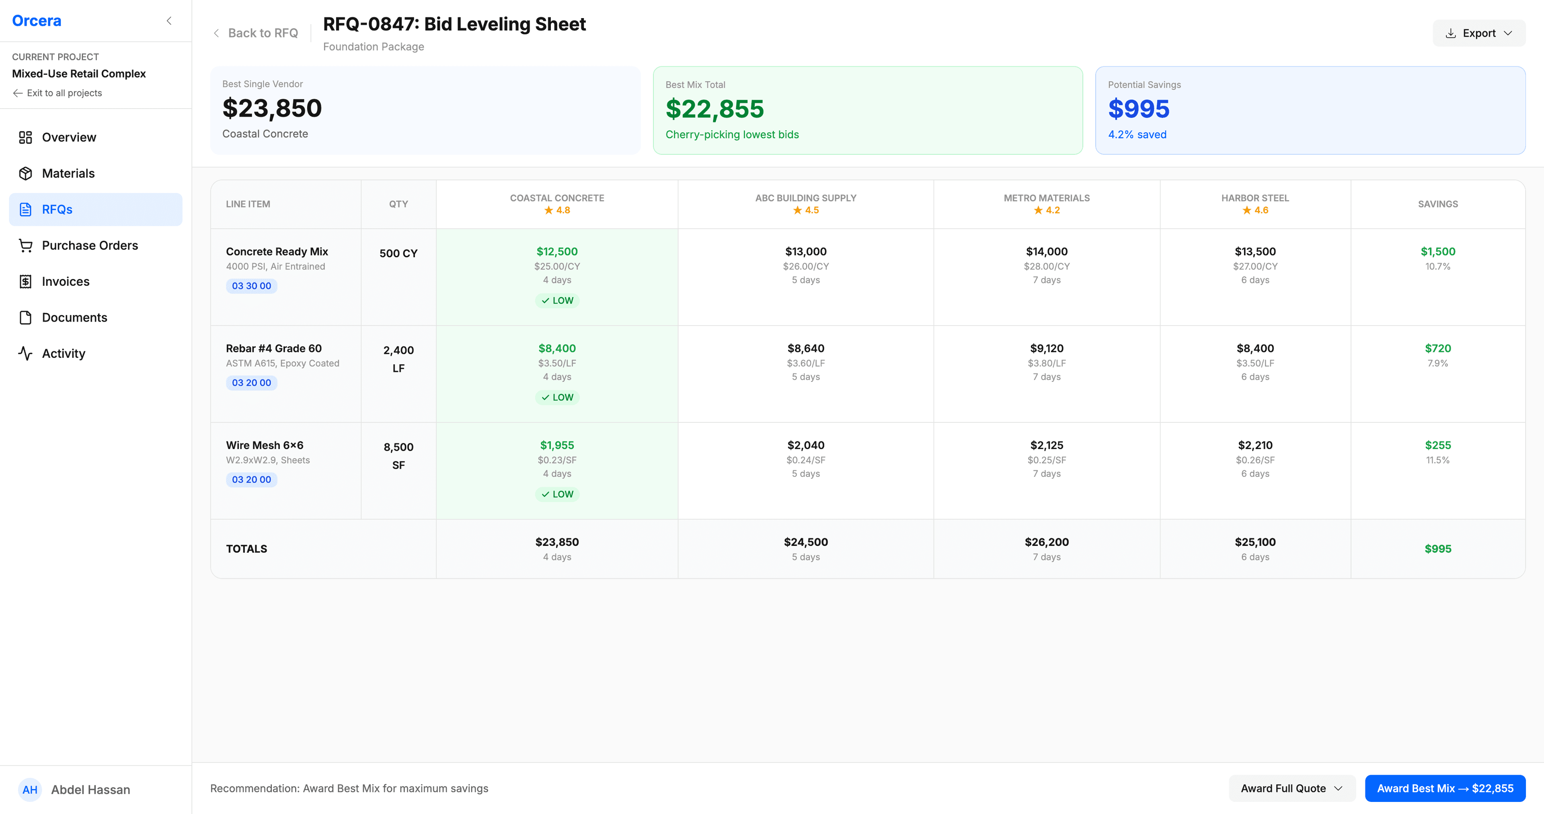The width and height of the screenshot is (1544, 814).
Task: Select the Materials cube icon
Action: pos(26,173)
